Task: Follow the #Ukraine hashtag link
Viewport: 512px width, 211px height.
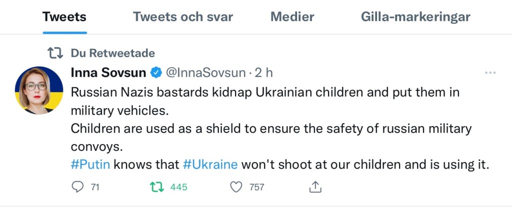Action: (210, 164)
